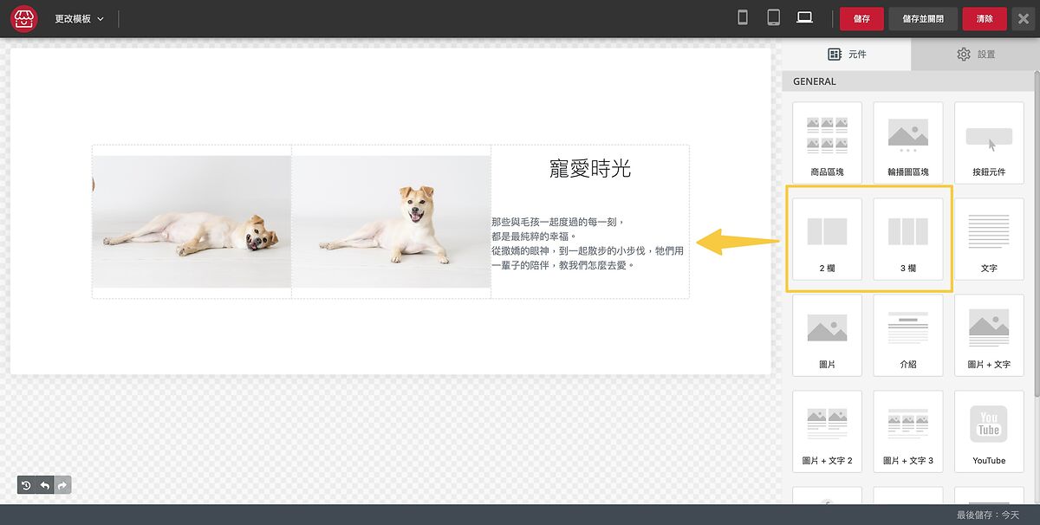Image resolution: width=1040 pixels, height=525 pixels.
Task: Switch to desktop laptop preview
Action: (805, 17)
